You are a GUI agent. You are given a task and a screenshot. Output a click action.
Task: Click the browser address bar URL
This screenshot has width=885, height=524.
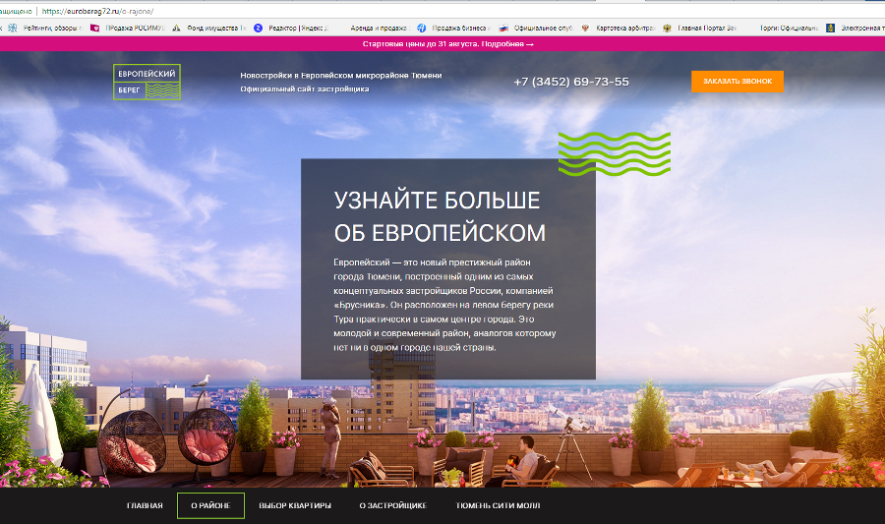[x=97, y=11]
